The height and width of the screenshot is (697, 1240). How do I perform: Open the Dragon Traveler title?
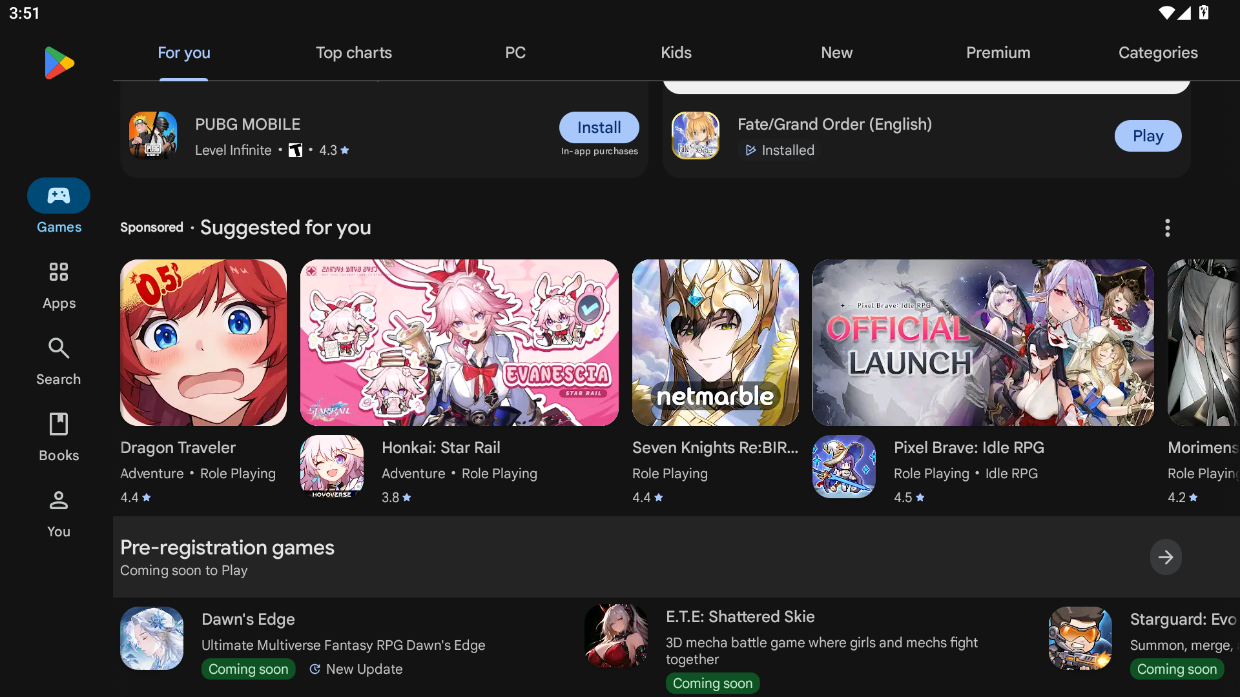[178, 448]
